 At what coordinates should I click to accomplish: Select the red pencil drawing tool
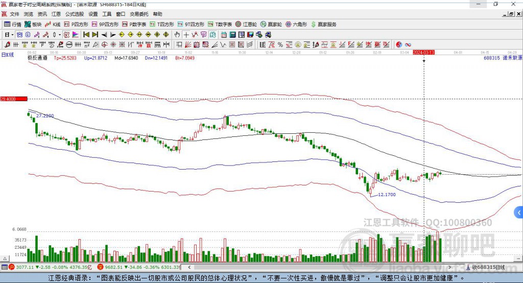click(7, 45)
